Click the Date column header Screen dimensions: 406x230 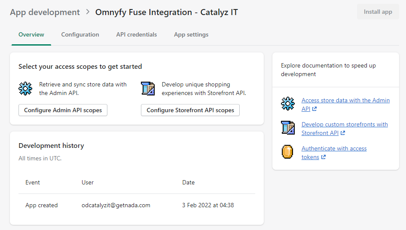coord(188,182)
